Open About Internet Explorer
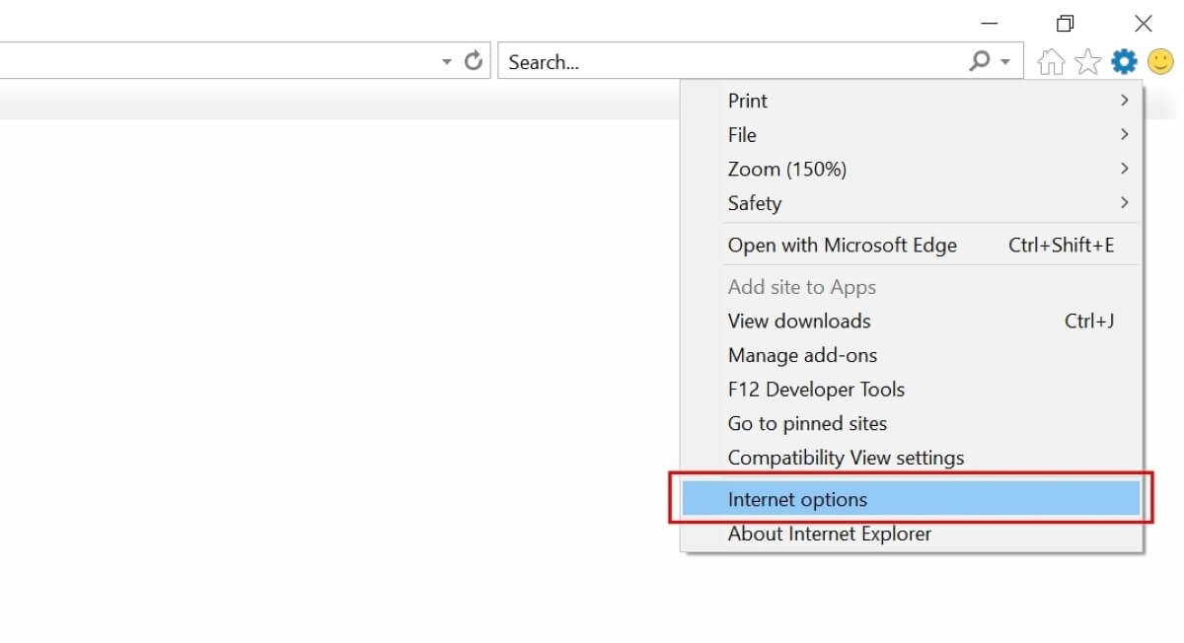The width and height of the screenshot is (1184, 643). click(x=829, y=534)
